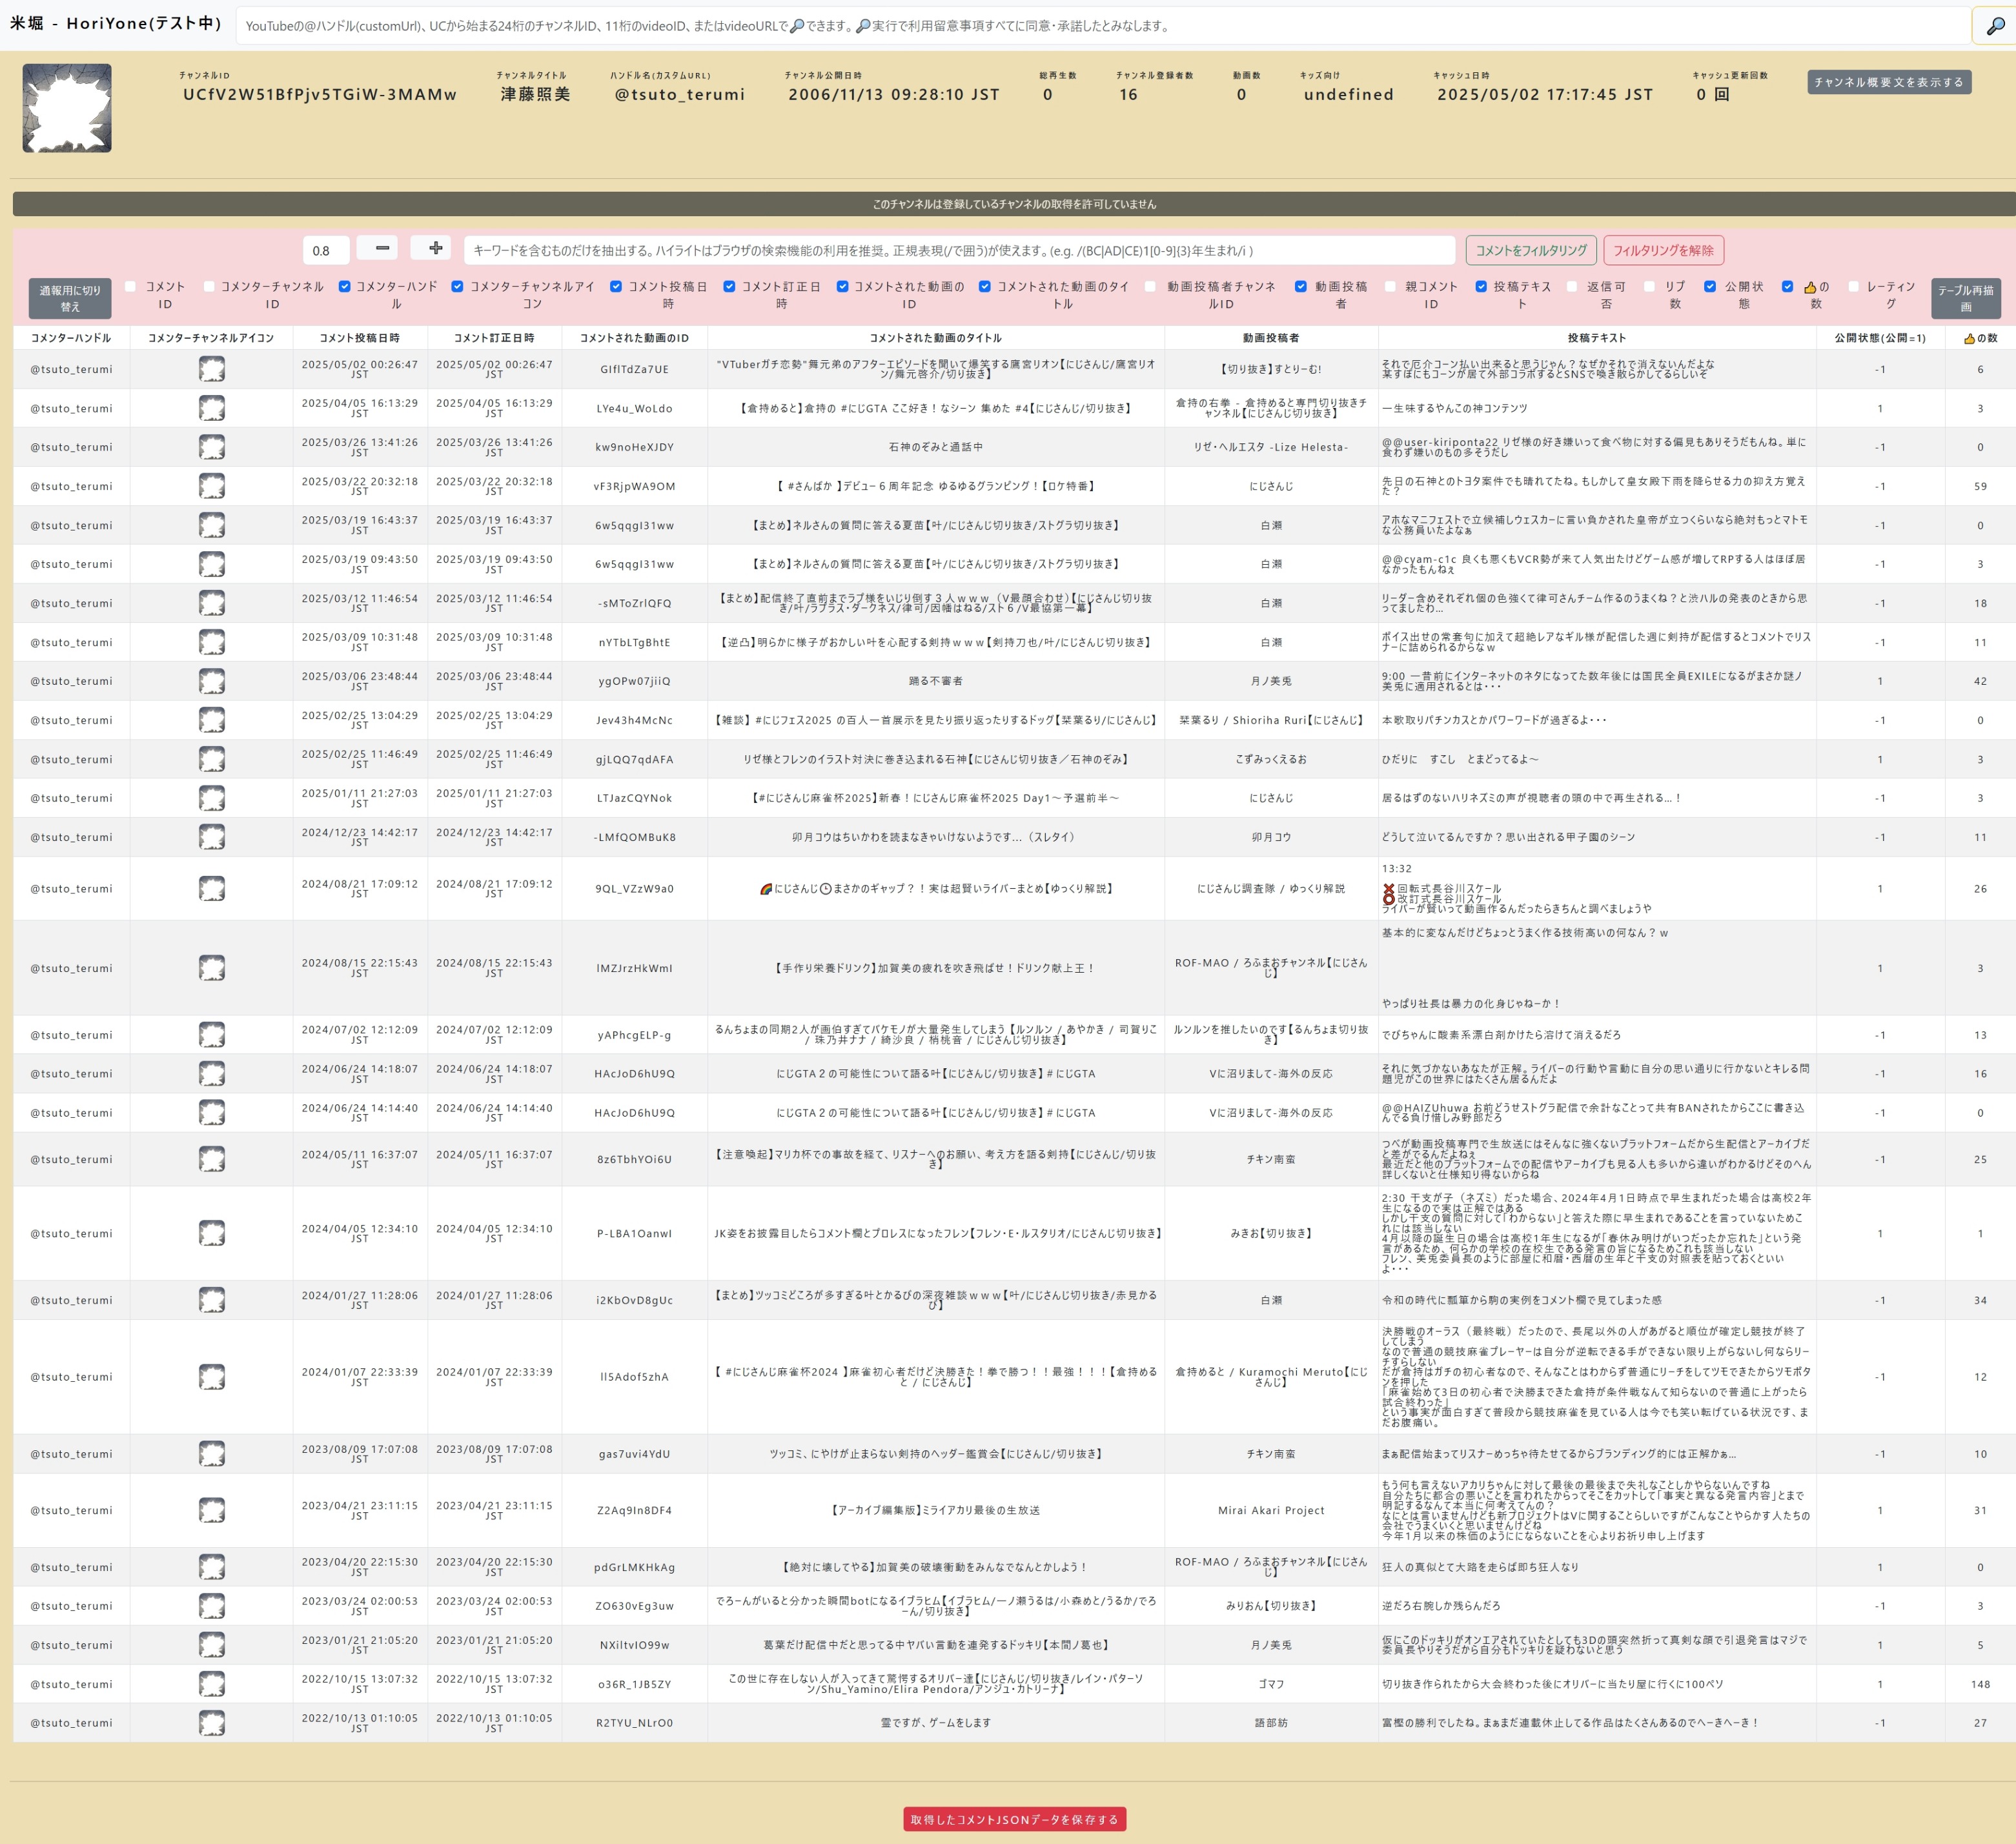Uncheck the コメント訂正日時 checkbox
This screenshot has width=2016, height=1844.
tap(729, 286)
